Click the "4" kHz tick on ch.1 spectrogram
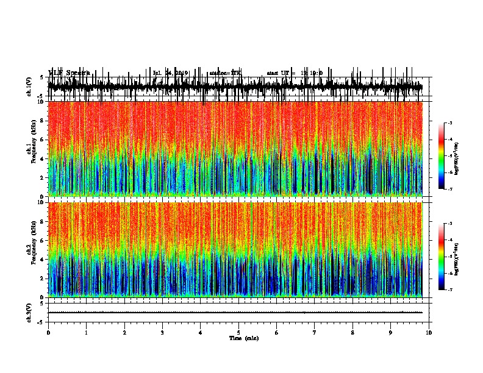Image resolution: width=483 pixels, height=373 pixels. [x=42, y=159]
